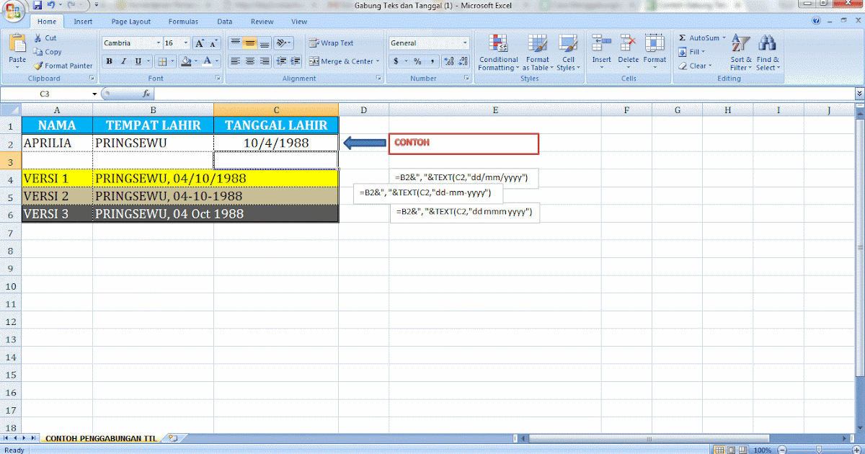Viewport: 865px width, 454px height.
Task: Select the CONTOH PENGGABUNGAN TTL sheet tab
Action: (99, 437)
